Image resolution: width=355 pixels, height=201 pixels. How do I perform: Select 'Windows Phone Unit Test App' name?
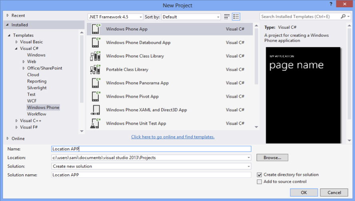coord(136,123)
